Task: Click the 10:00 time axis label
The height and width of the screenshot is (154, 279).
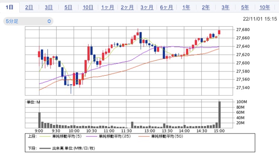Action: [74, 131]
